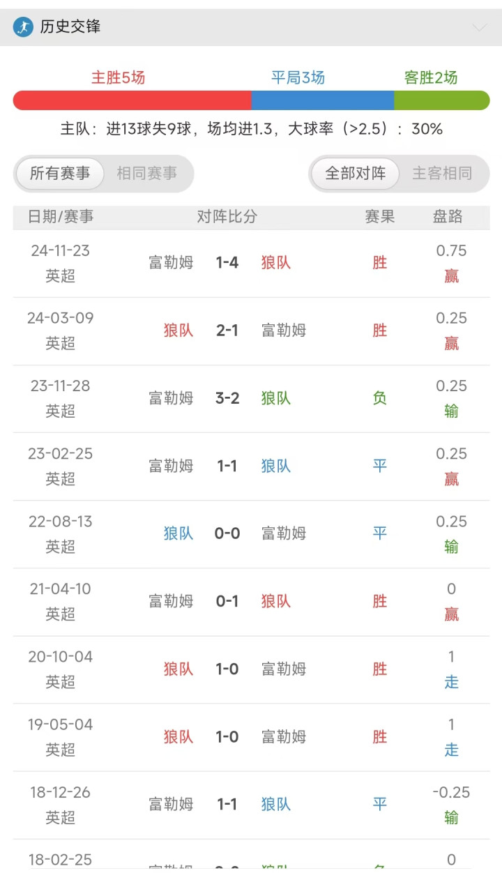502x873 pixels.
Task: Open the 0-1 match from 21-04-10
Action: pos(227,601)
